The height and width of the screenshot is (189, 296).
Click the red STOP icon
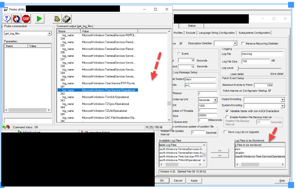coord(26,19)
